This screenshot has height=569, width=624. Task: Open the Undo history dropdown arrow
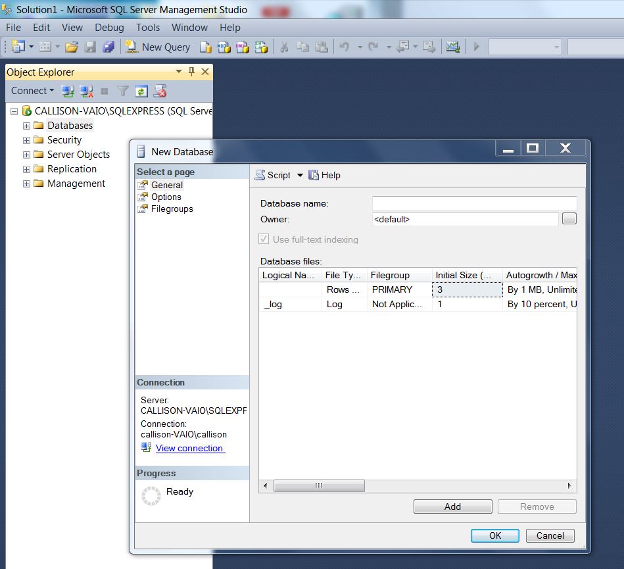[x=360, y=47]
